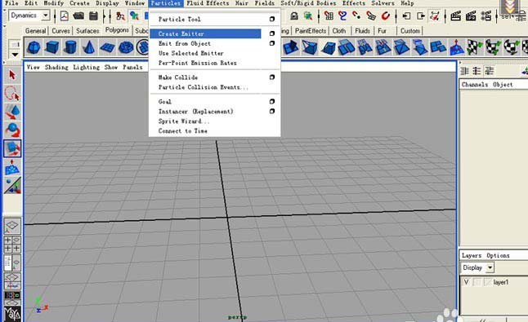Create a polygon sphere from shelf
528x322 pixels.
34,47
